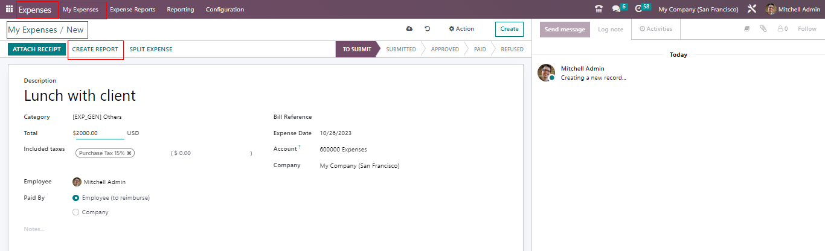This screenshot has width=825, height=251.
Task: Click the paperclip attachments icon
Action: click(x=763, y=29)
